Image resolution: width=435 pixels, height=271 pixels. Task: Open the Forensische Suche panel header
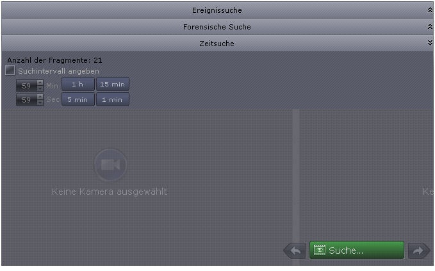point(218,27)
